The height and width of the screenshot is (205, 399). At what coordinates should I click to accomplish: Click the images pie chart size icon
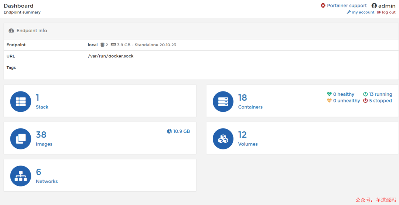[169, 131]
